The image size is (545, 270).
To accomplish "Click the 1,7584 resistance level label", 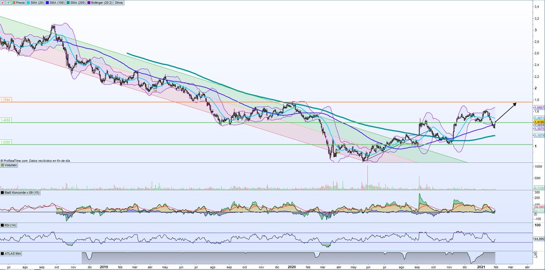I will coord(6,99).
